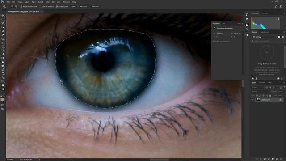Select the Gradient tool
The image size is (286, 161).
[3, 58]
